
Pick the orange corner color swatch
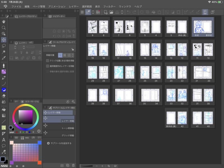coord(39,163)
